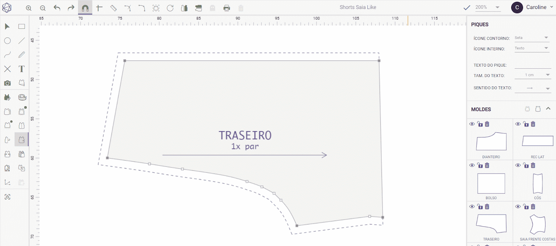
Task: Click the camera icon
Action: tap(7, 83)
